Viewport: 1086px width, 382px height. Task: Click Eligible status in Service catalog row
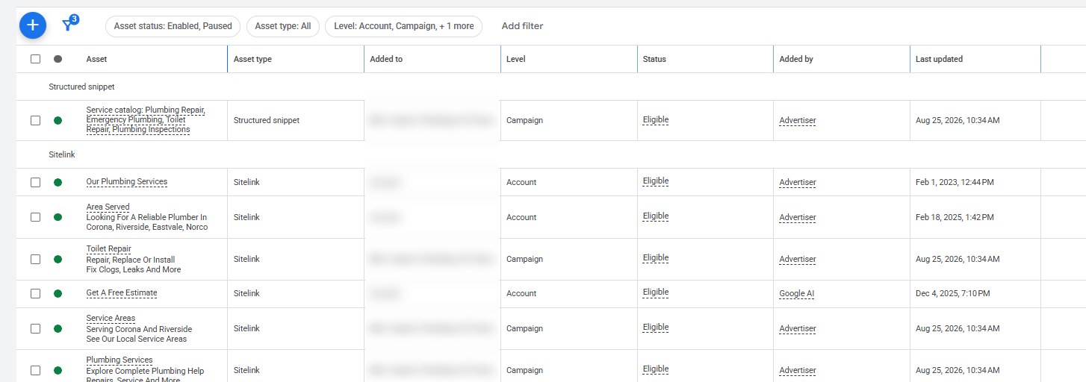click(656, 119)
